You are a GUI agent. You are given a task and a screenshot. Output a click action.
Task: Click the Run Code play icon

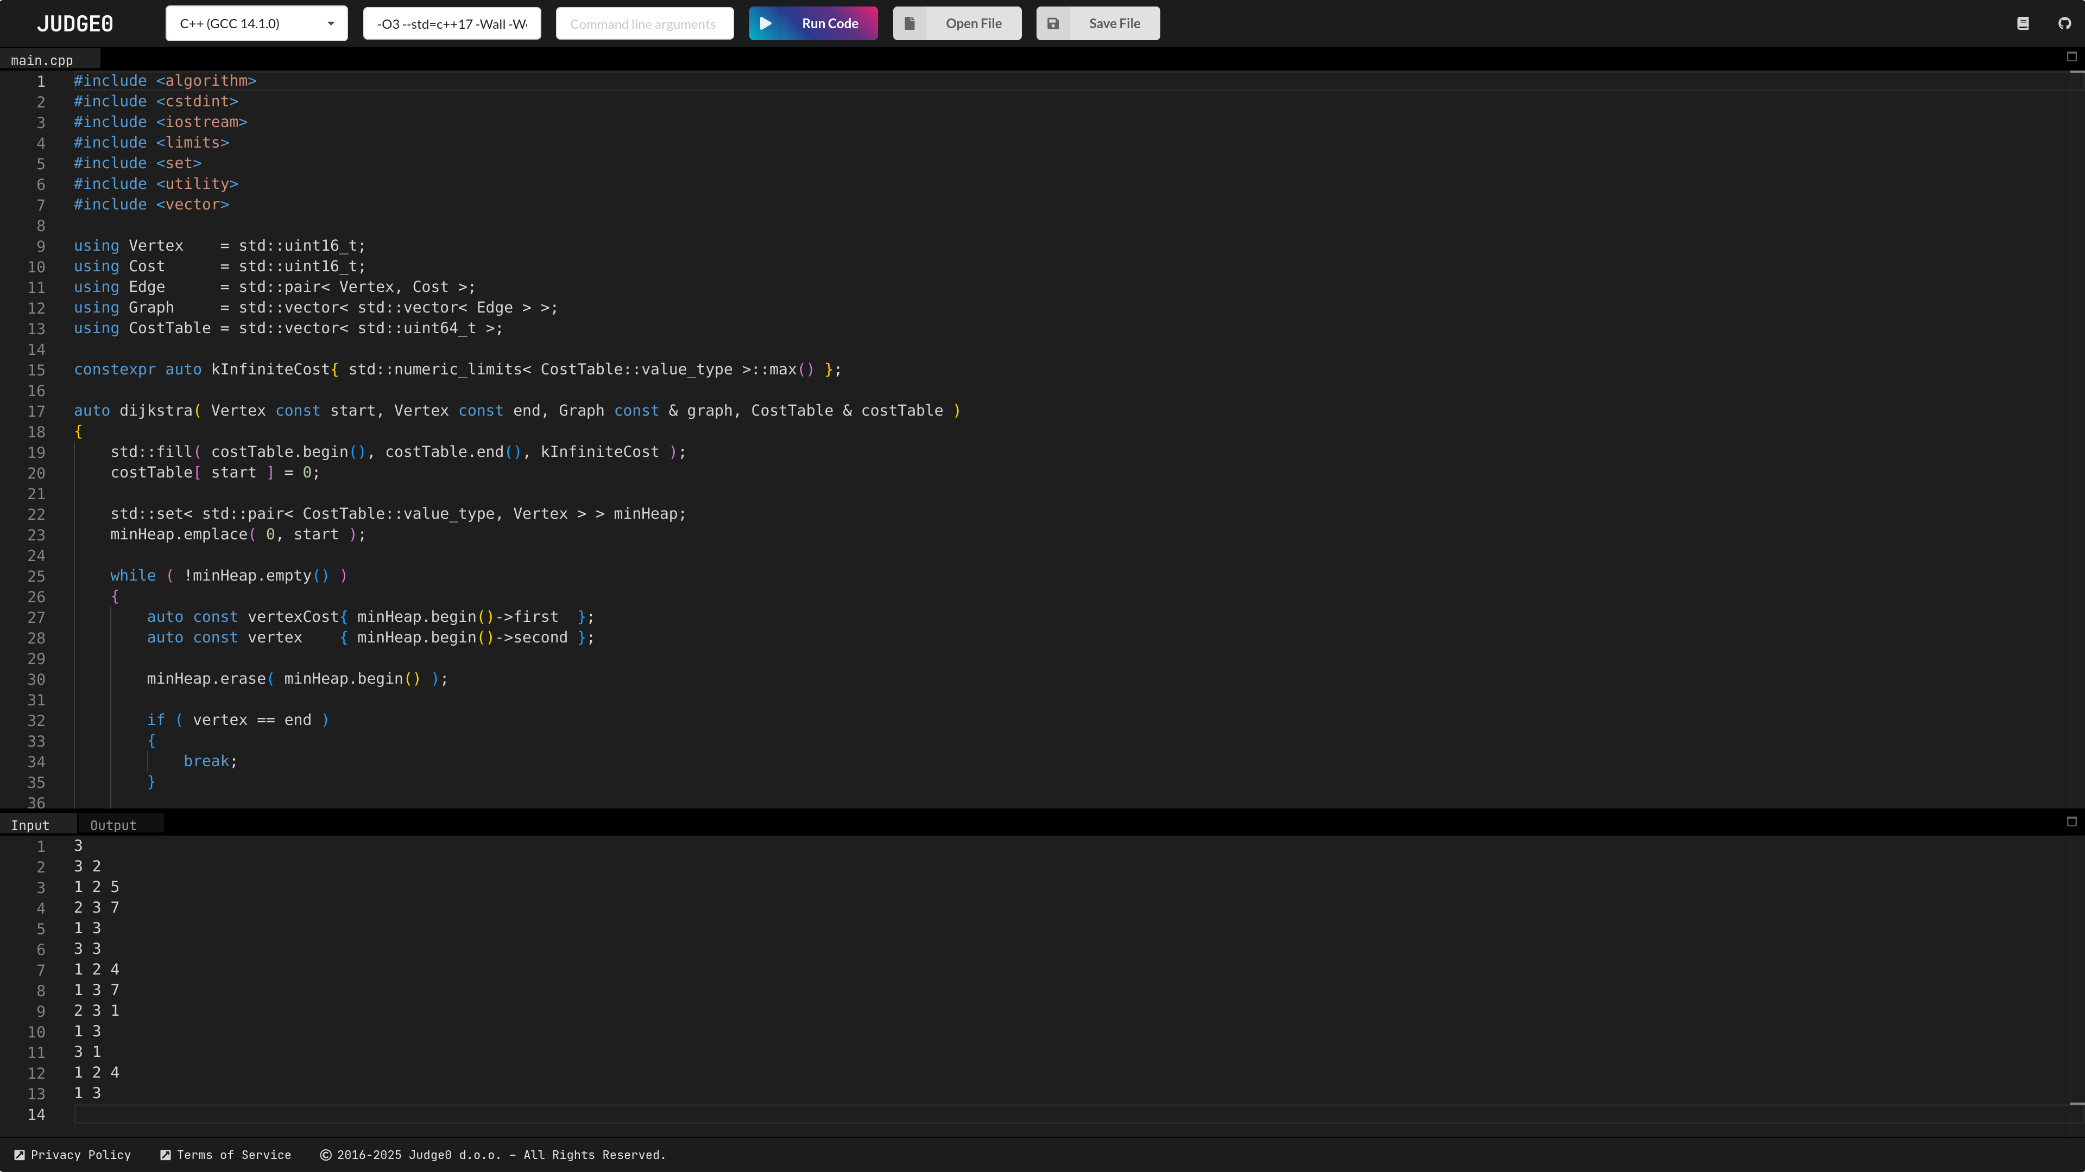tap(766, 23)
